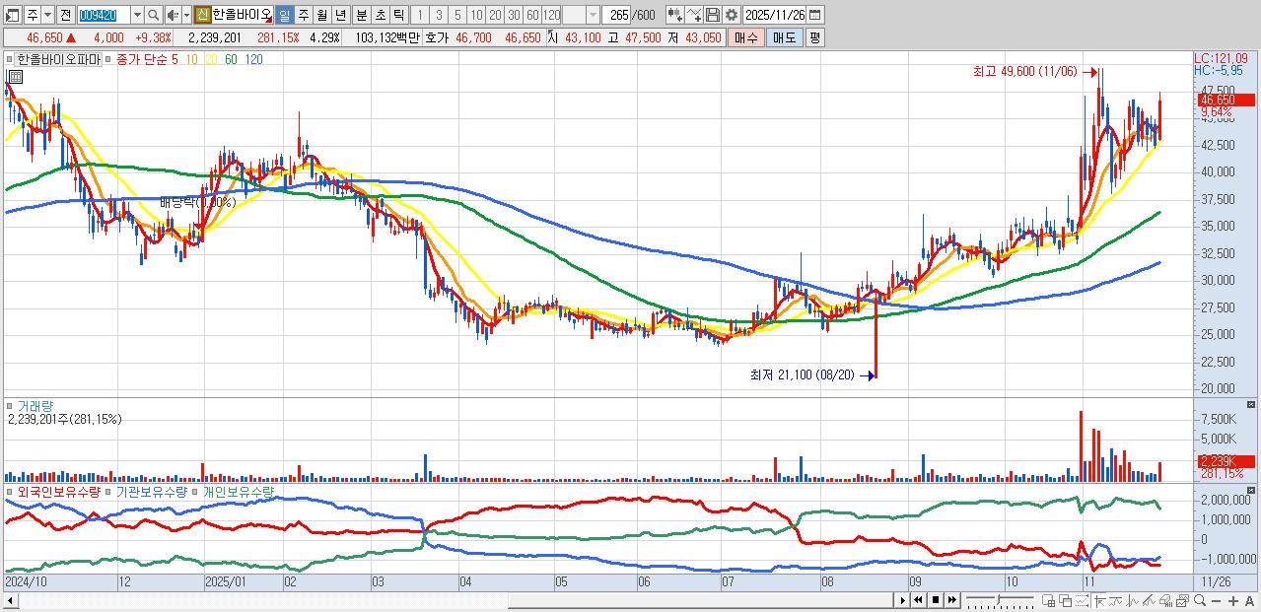
Task: Select the 월 monthly period toggle
Action: pos(321,15)
